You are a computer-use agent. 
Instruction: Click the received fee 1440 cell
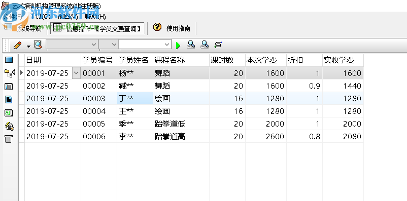pos(343,86)
